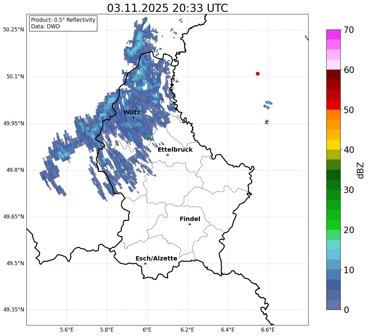Click the 49.8°N latitude label
Viewport: 368px width, 336px height.
tap(15, 170)
